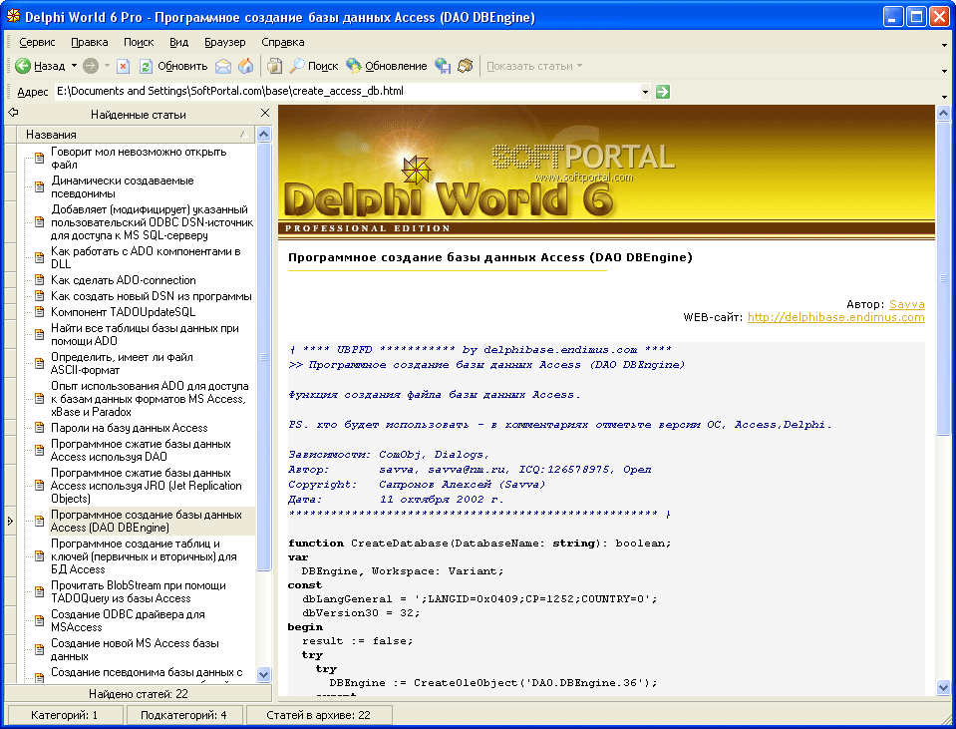Click status bar text Подкатегорий: 4
The image size is (956, 729).
183,715
